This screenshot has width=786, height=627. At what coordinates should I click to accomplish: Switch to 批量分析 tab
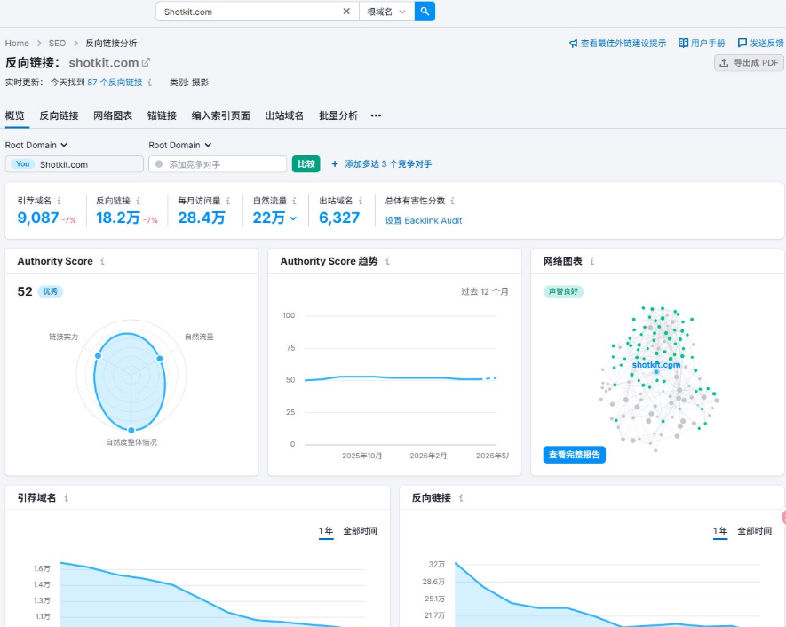click(x=338, y=115)
